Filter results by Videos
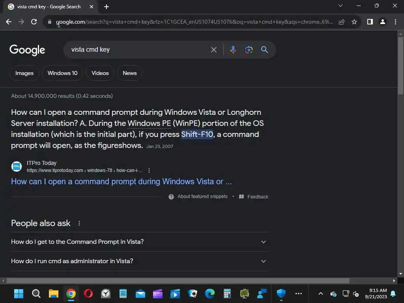The height and width of the screenshot is (303, 404). [100, 73]
